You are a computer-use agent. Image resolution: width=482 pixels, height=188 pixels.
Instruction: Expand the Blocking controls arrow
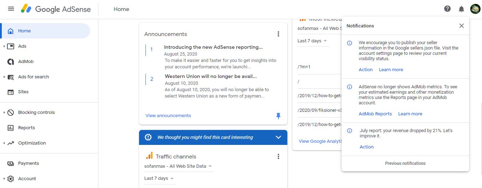tap(4, 113)
